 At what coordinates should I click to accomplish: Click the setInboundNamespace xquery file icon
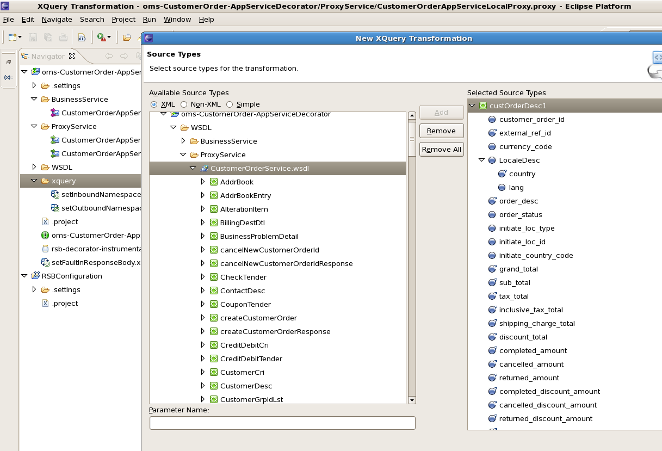click(55, 194)
